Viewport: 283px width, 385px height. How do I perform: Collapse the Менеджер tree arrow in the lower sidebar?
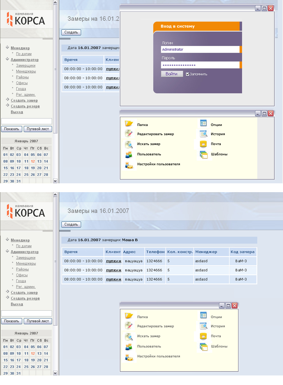click(x=7, y=240)
